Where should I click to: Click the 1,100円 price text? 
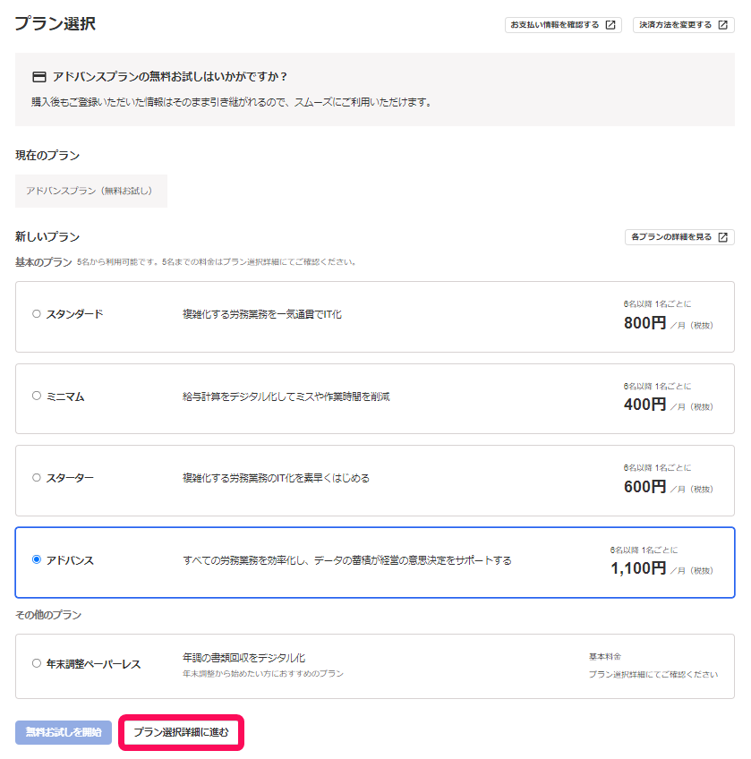(638, 568)
